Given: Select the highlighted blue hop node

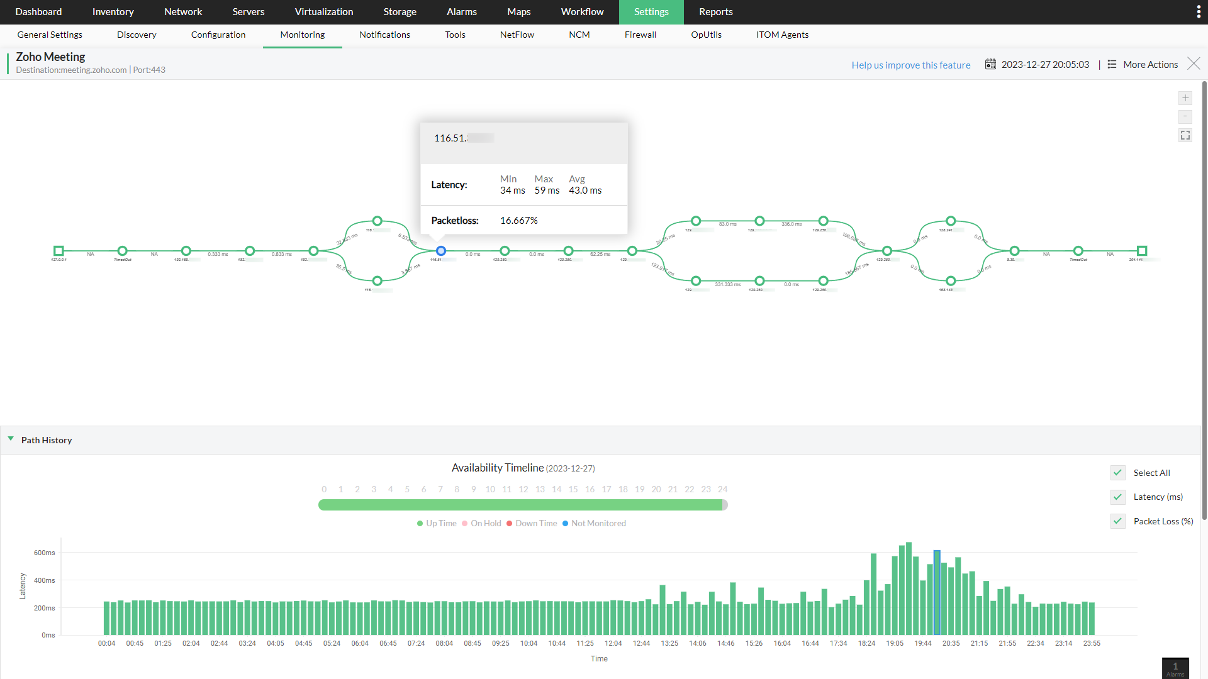Looking at the screenshot, I should click(x=441, y=251).
